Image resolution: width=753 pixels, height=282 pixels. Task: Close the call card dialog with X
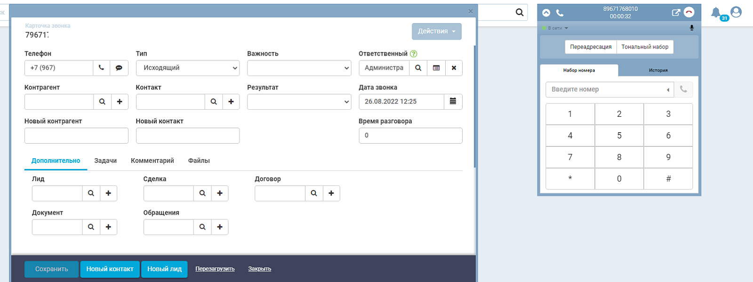pyautogui.click(x=471, y=11)
